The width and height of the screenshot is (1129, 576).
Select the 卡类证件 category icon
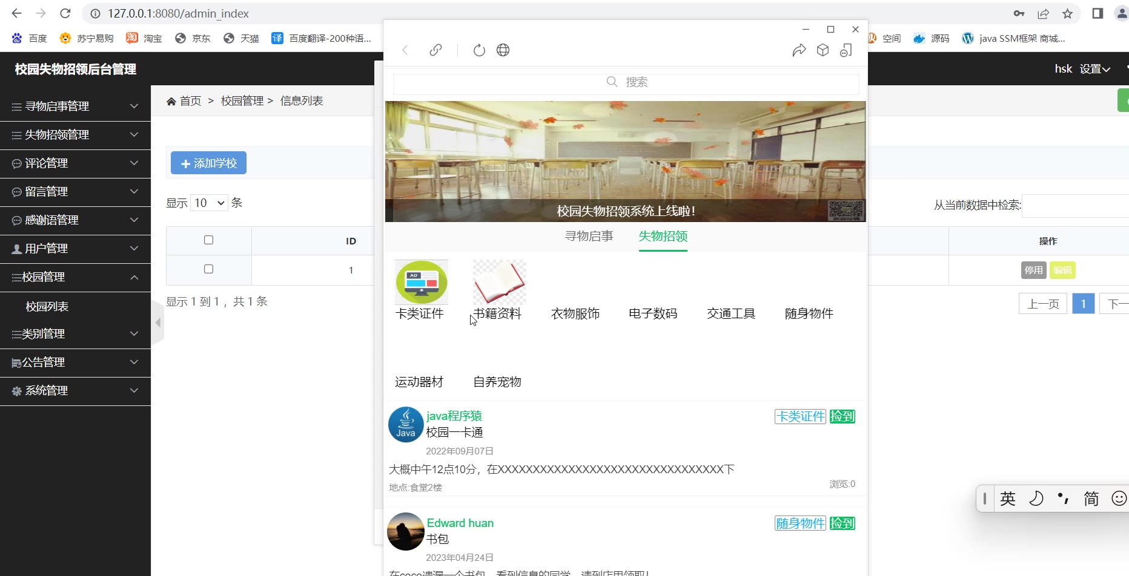click(422, 282)
